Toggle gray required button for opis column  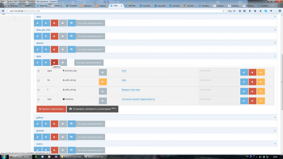tap(103, 101)
